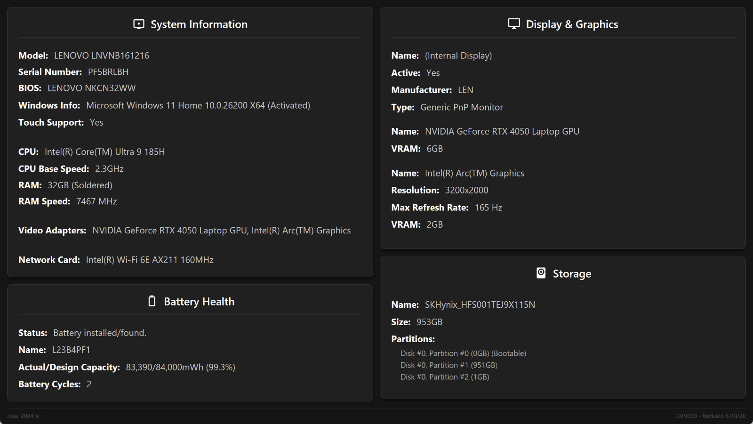Image resolution: width=753 pixels, height=424 pixels.
Task: Click the Partitions label
Action: 413,339
